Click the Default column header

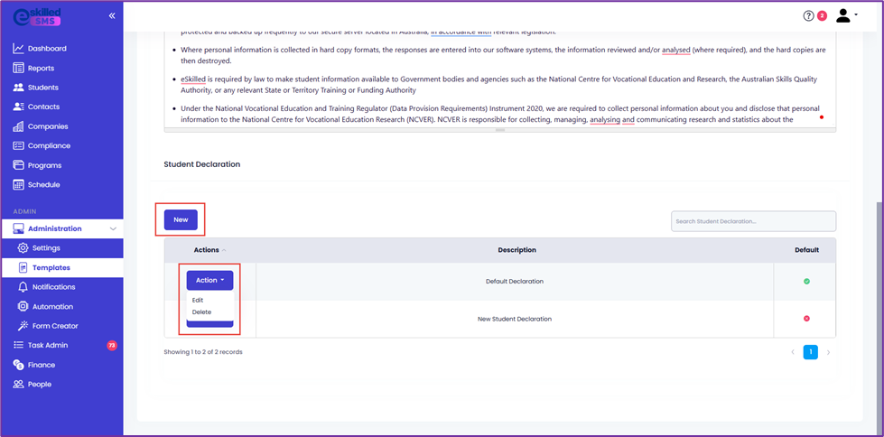(806, 250)
